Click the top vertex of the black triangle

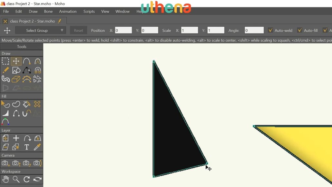(154, 62)
